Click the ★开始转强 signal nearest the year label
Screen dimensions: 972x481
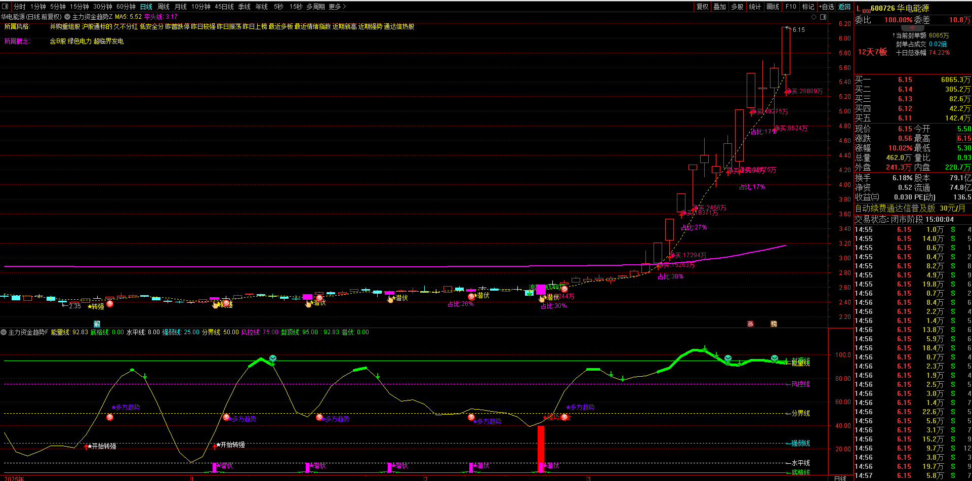(x=101, y=446)
